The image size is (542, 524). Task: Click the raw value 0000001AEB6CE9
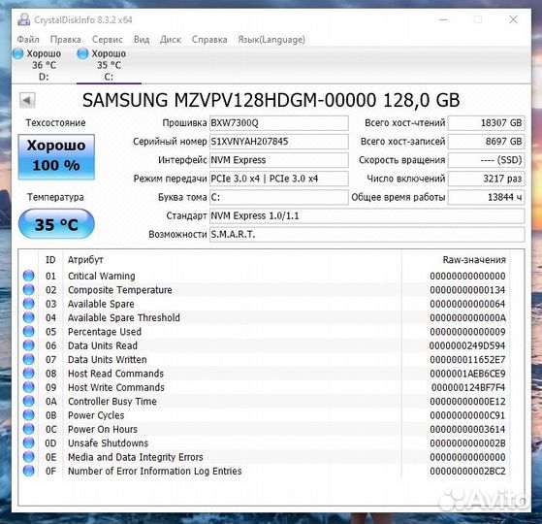click(467, 374)
